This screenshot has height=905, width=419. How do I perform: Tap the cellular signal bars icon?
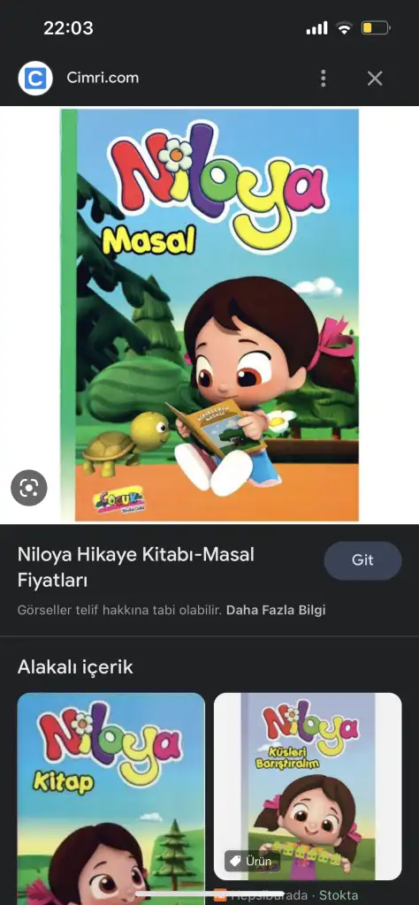pos(316,27)
